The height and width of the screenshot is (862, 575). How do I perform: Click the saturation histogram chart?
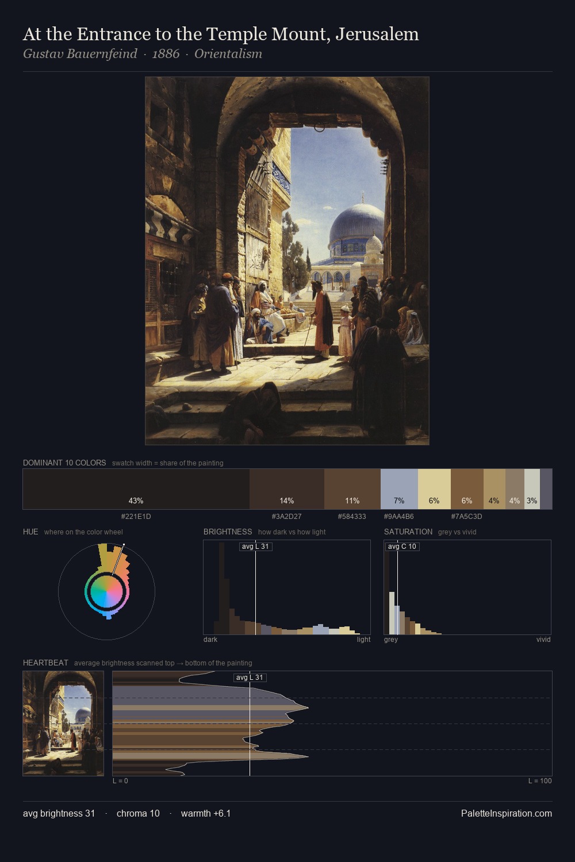point(467,587)
